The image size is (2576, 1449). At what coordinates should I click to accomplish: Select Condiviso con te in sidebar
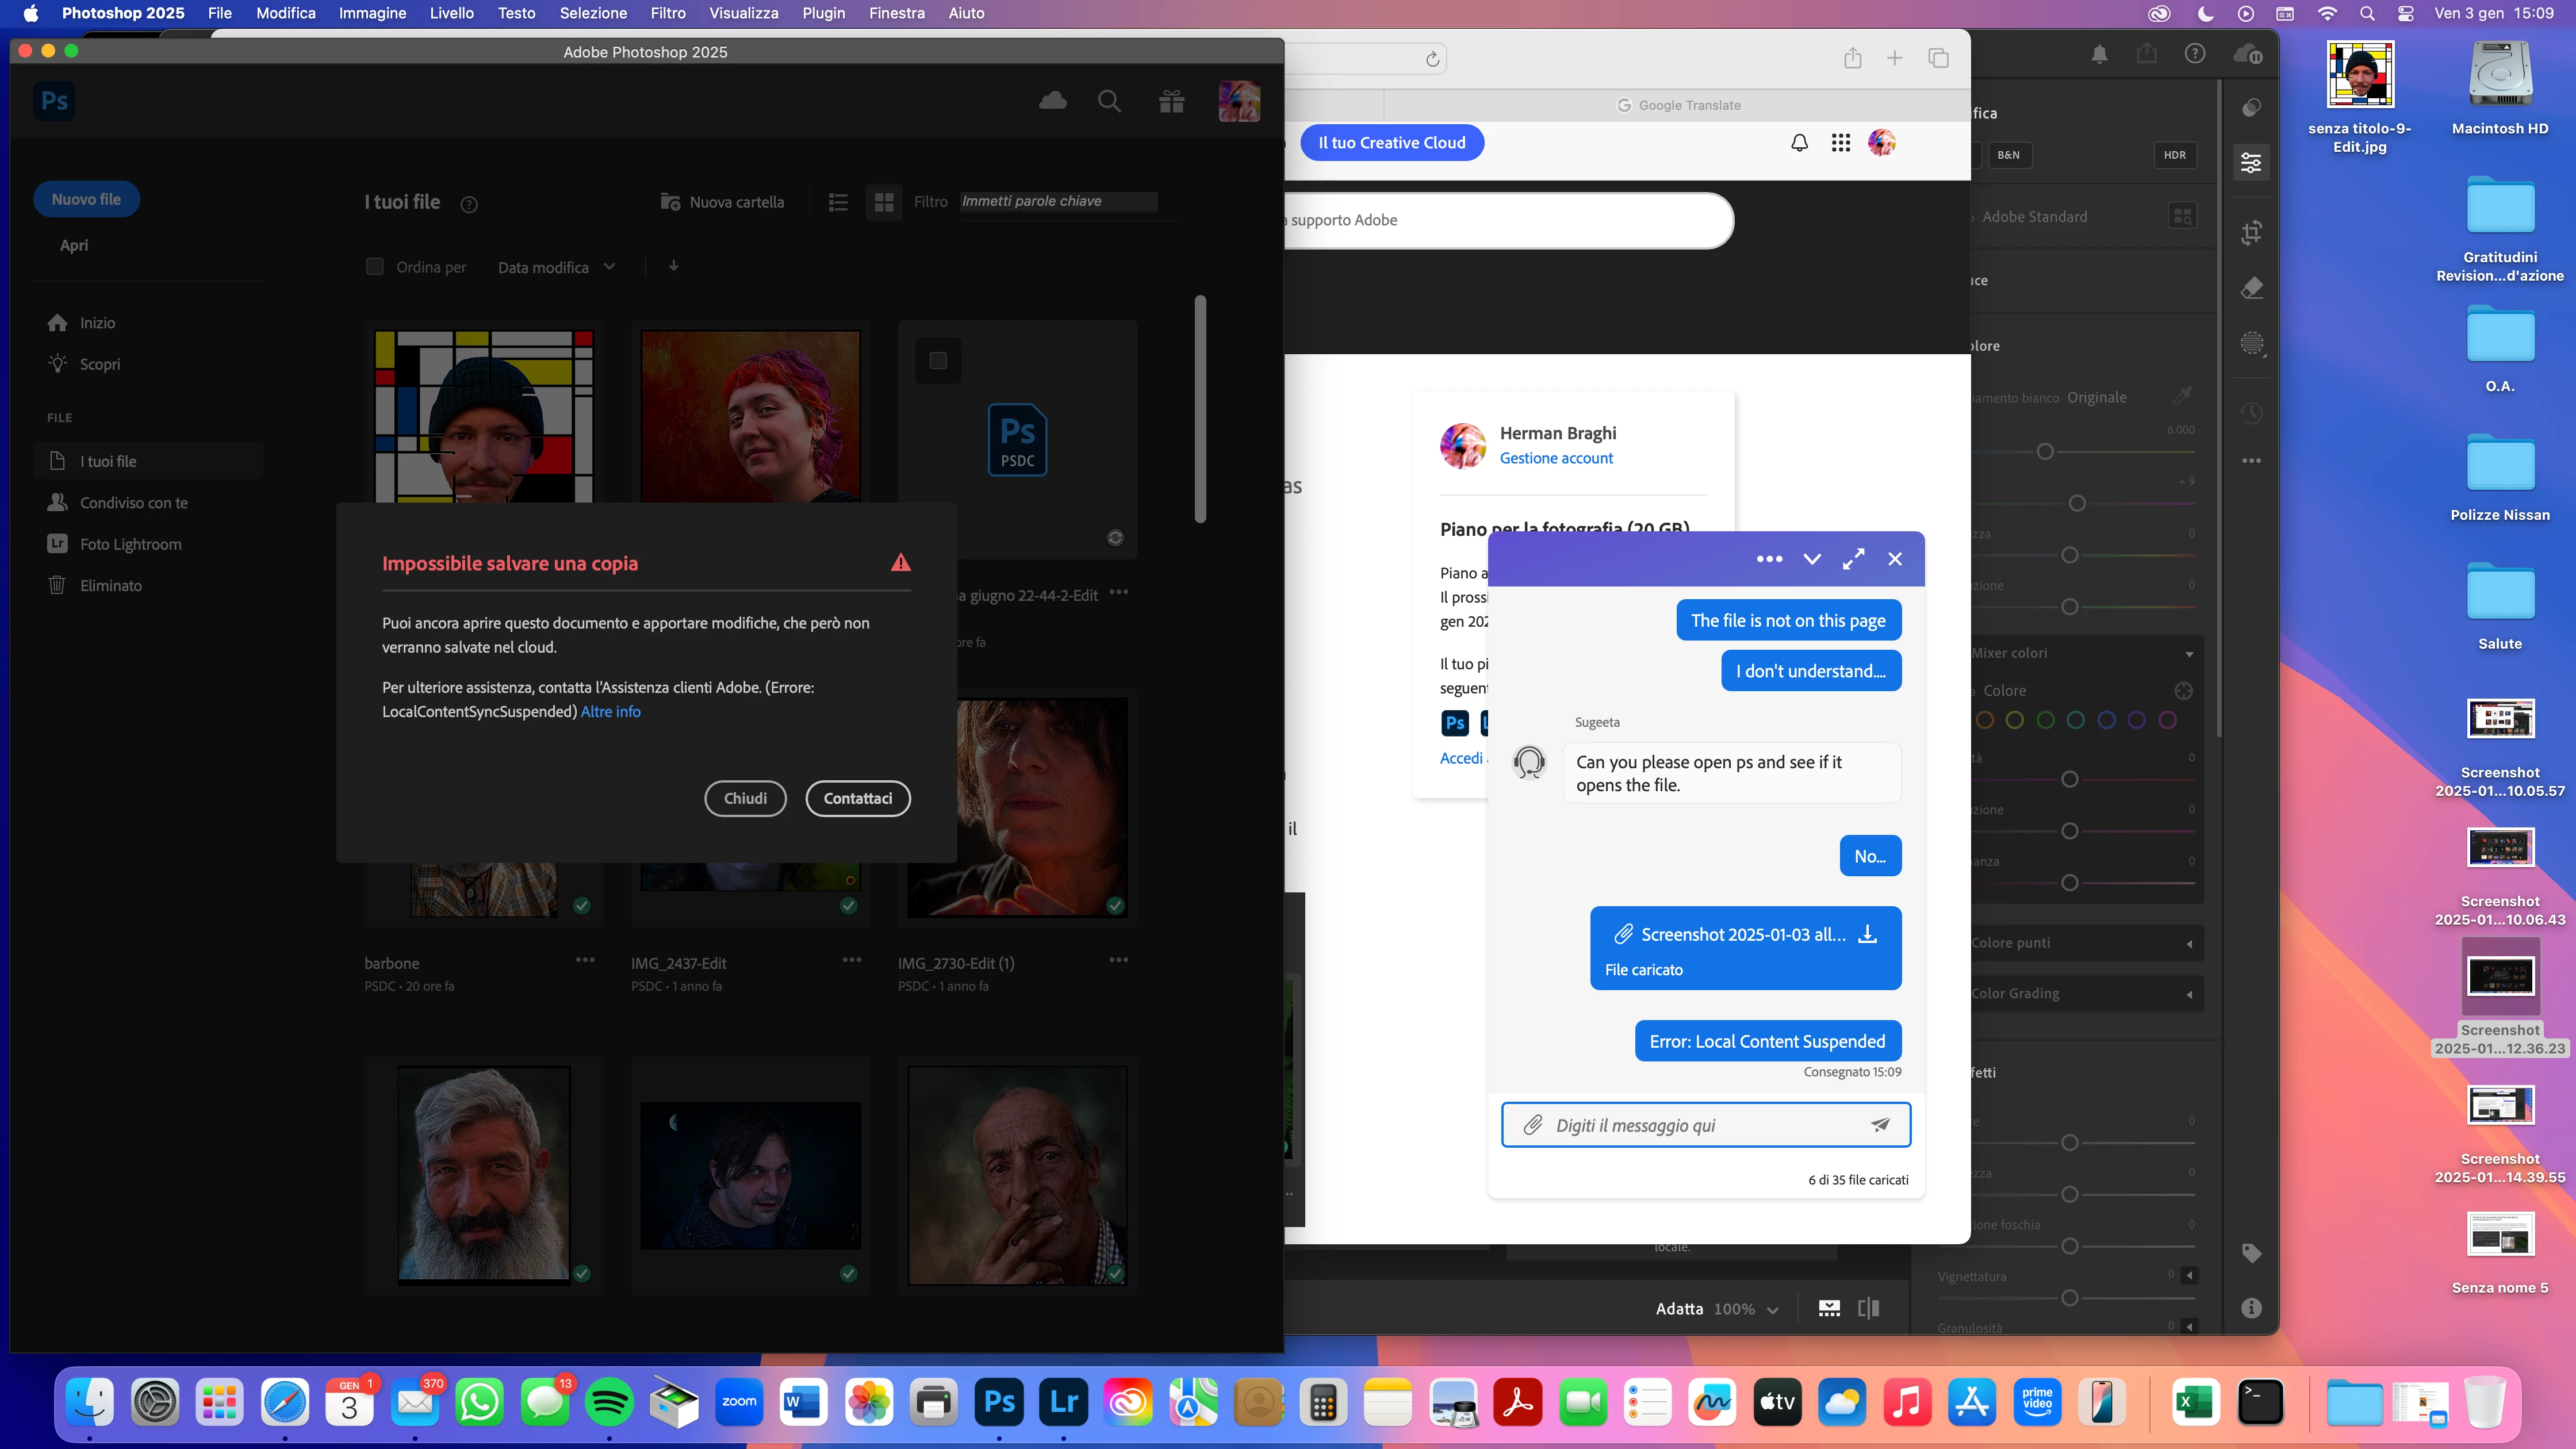pos(134,503)
